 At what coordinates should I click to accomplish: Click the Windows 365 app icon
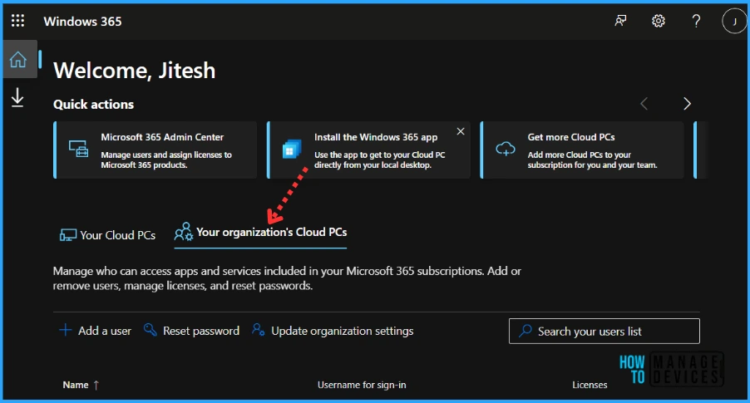click(x=291, y=150)
